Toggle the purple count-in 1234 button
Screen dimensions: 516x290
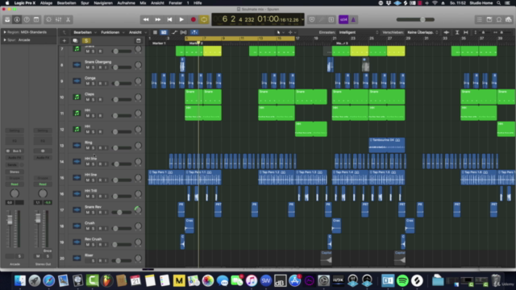(x=343, y=19)
